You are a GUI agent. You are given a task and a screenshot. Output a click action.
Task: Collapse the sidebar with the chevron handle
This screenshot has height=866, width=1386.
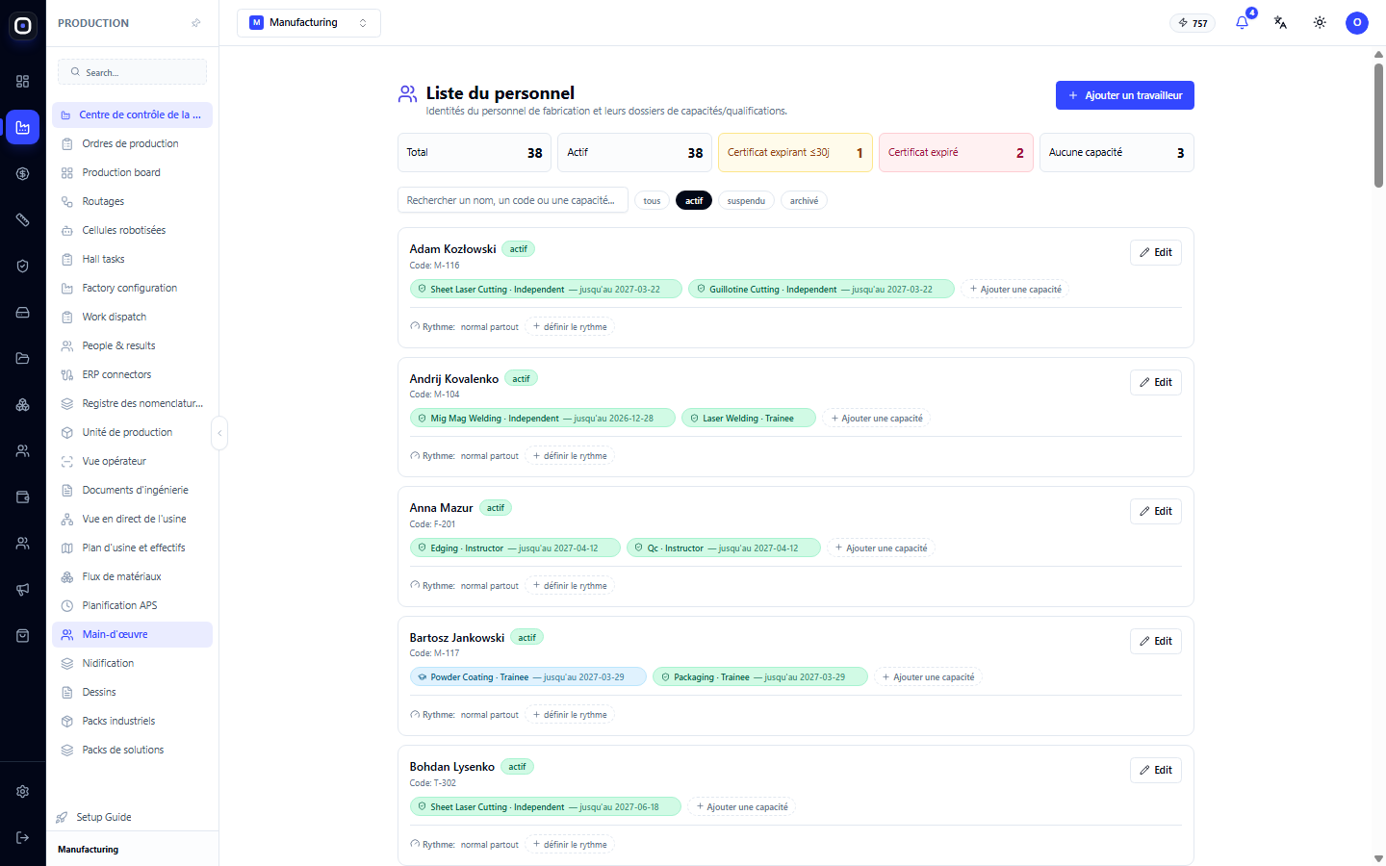pyautogui.click(x=219, y=433)
